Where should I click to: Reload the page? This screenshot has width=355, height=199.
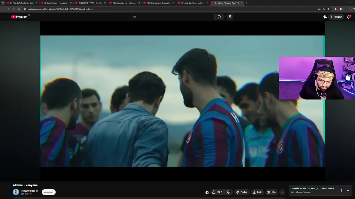[13, 9]
